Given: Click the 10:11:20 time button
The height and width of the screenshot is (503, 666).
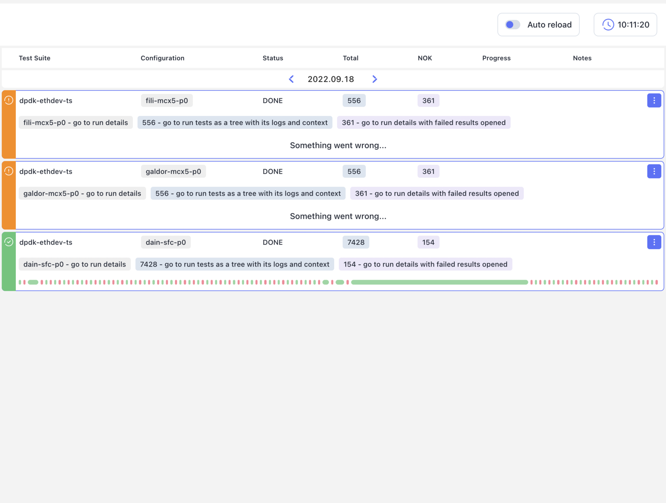Looking at the screenshot, I should 625,25.
